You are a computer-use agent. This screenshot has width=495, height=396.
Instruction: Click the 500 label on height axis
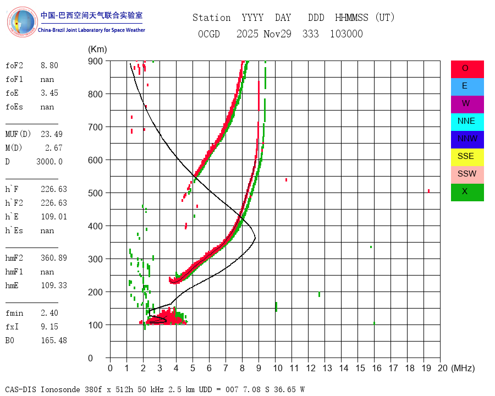[x=95, y=193]
